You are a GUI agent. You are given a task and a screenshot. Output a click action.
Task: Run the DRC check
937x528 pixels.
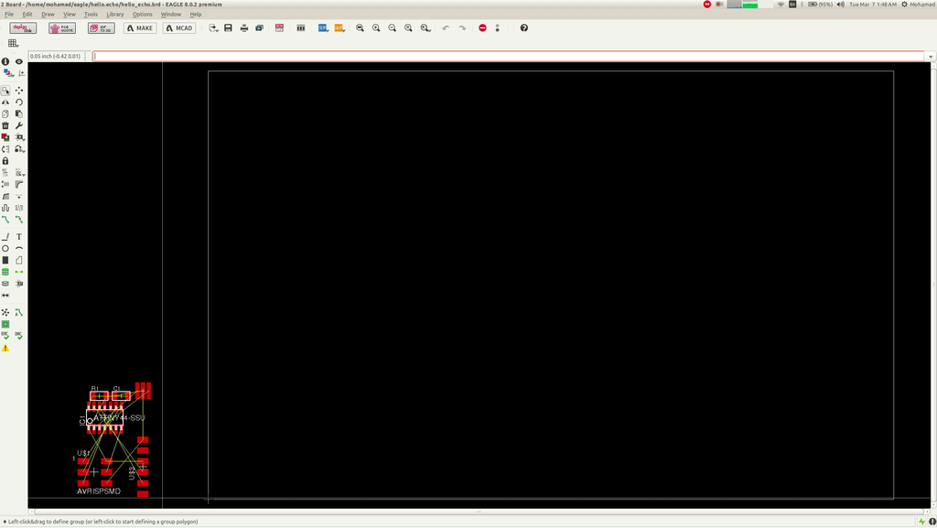[x=19, y=336]
